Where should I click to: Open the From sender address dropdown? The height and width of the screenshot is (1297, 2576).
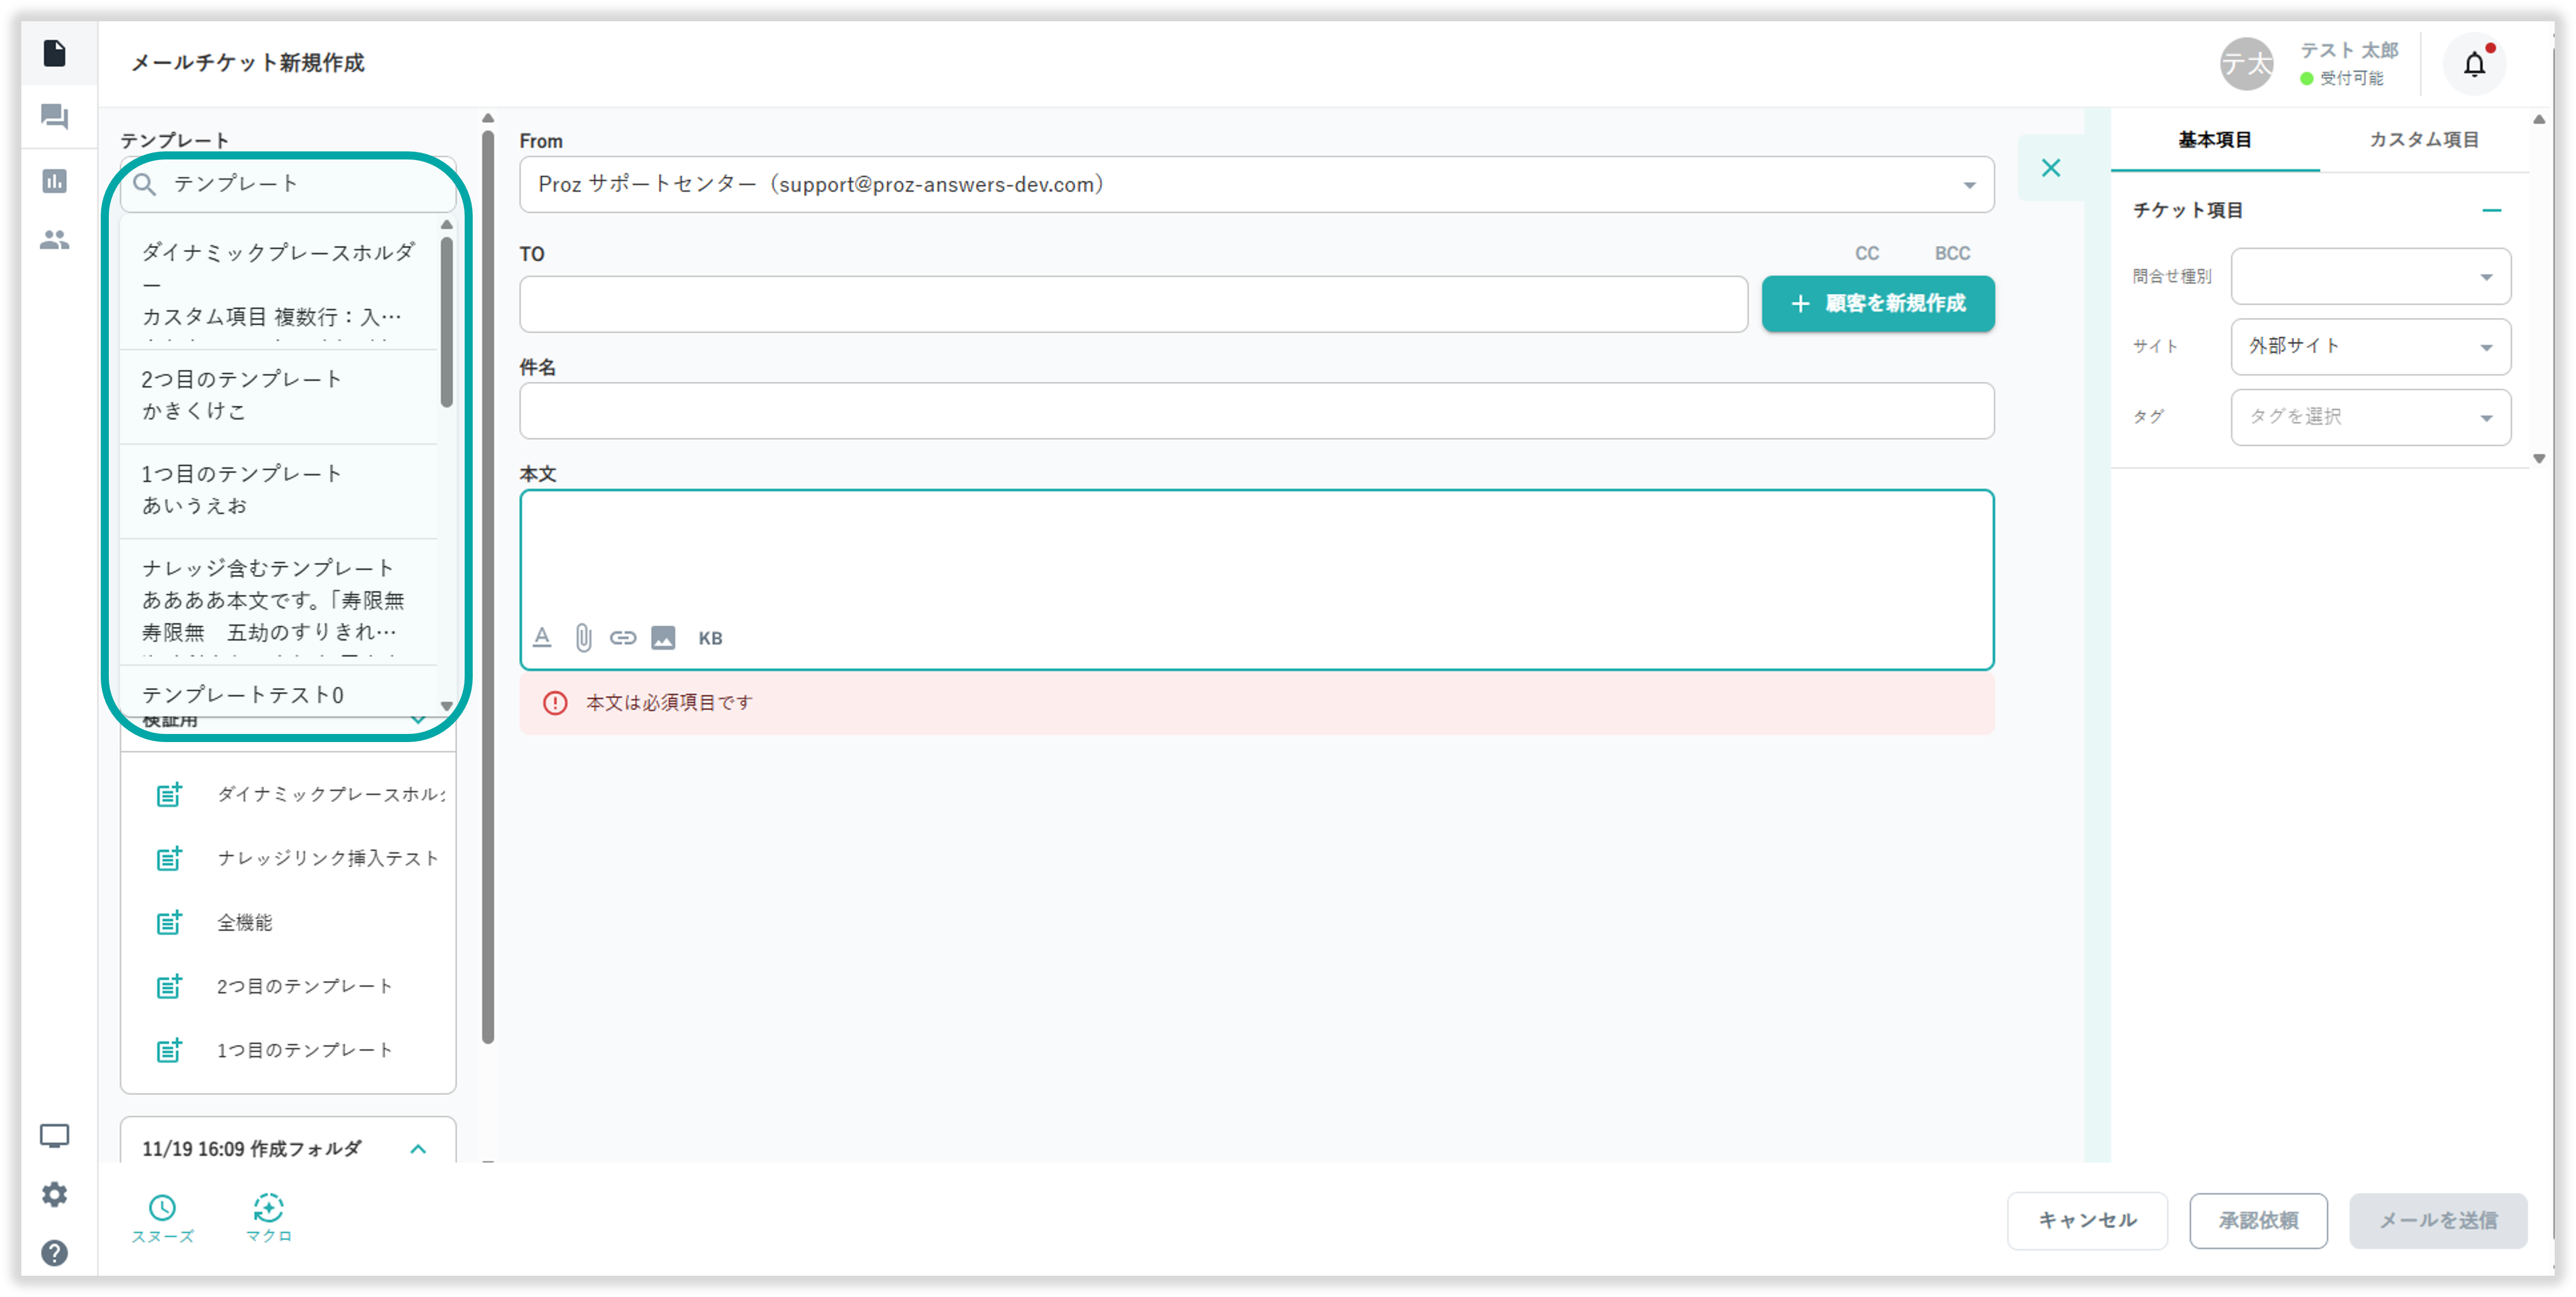point(1256,184)
